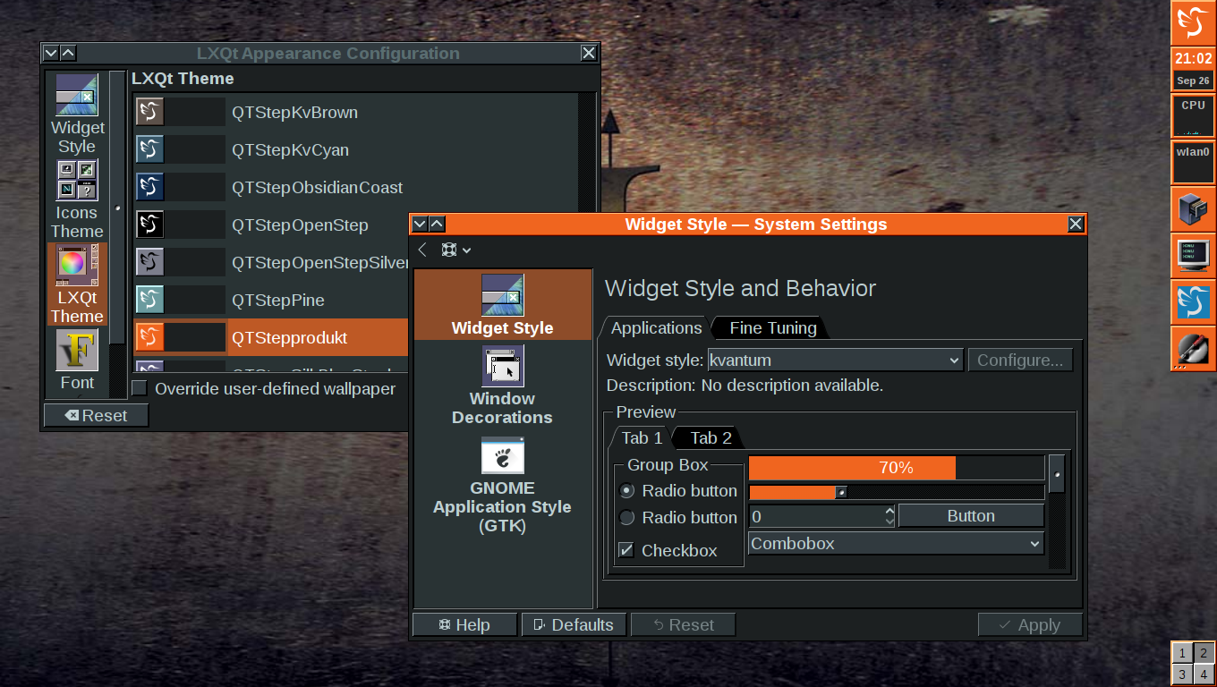
Task: Click up arrow on Widget Style title bar
Action: pyautogui.click(x=437, y=224)
